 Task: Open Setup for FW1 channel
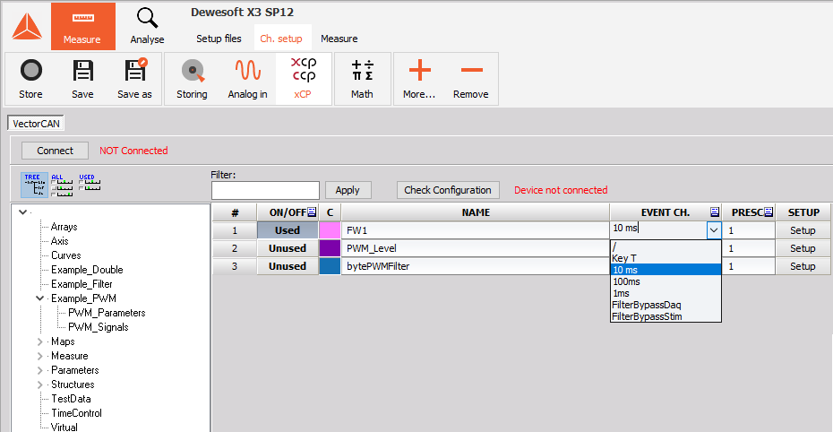coord(803,230)
